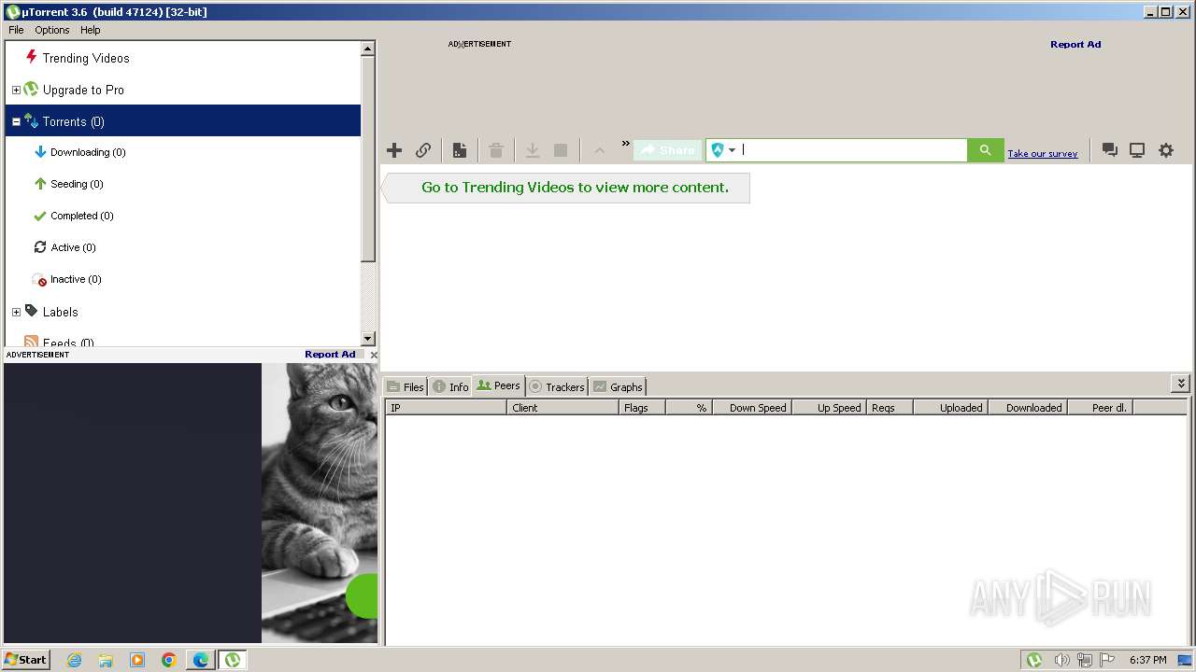The height and width of the screenshot is (672, 1196).
Task: Sort peers by Uploaded column header
Action: (951, 408)
